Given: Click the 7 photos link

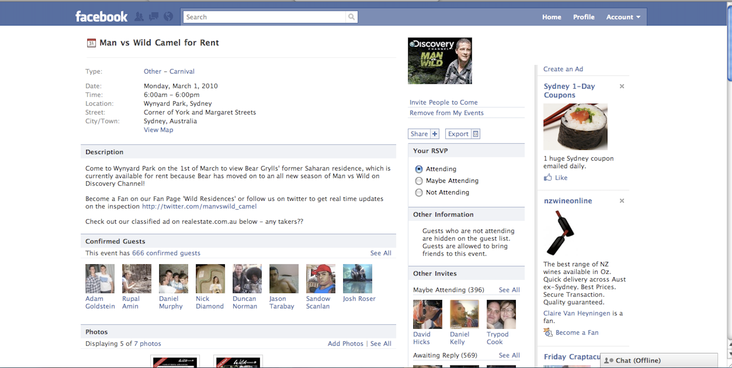Looking at the screenshot, I should click(x=147, y=344).
